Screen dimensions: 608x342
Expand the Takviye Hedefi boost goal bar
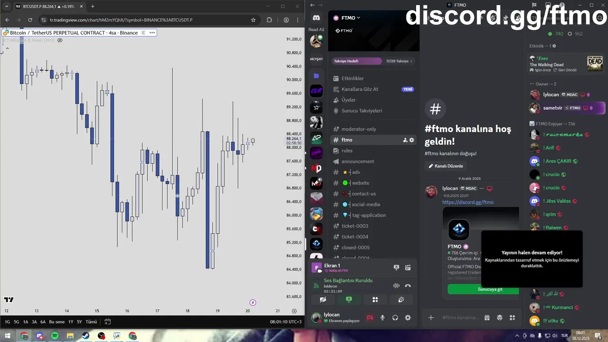374,61
